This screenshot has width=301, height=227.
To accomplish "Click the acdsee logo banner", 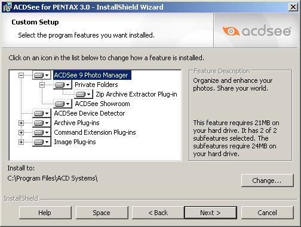I will [x=257, y=31].
